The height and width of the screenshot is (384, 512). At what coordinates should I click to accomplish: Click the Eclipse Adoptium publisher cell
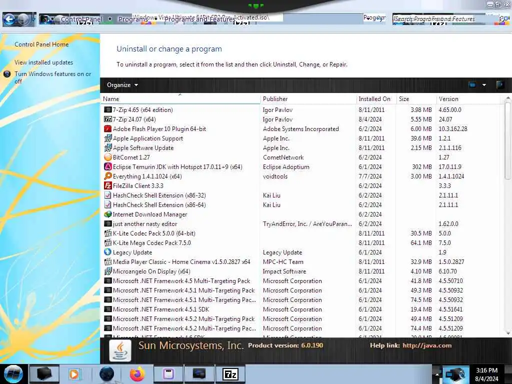tap(286, 167)
